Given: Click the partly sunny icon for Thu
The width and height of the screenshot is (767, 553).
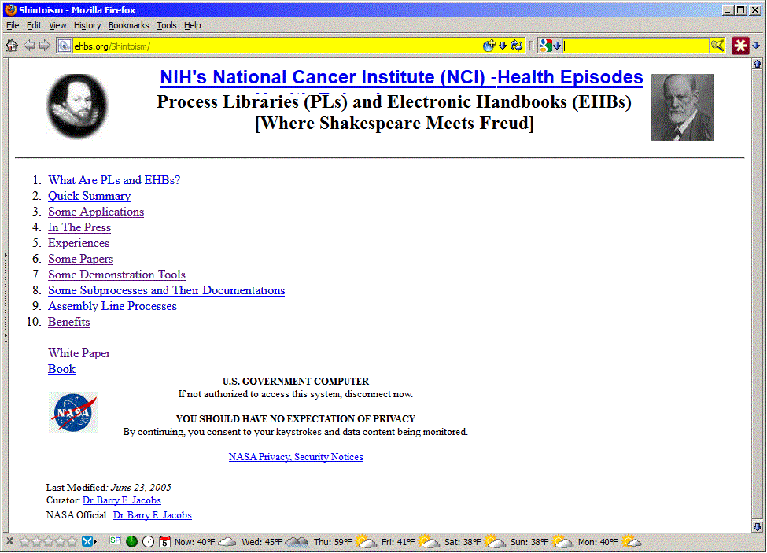Looking at the screenshot, I should pyautogui.click(x=366, y=541).
